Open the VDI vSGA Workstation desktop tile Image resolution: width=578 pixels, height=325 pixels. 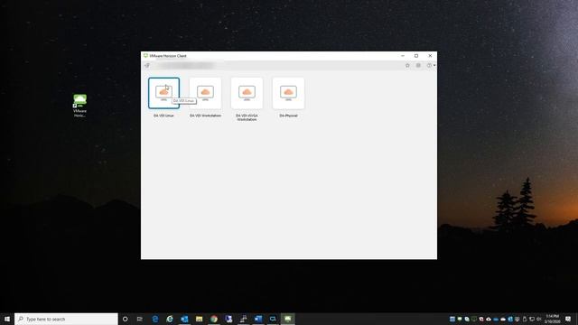[x=247, y=93]
